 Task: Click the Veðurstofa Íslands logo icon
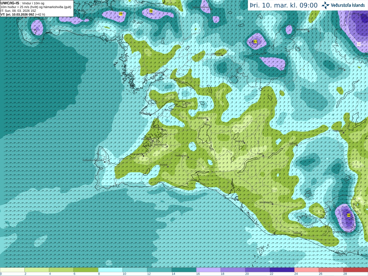[x=325, y=5]
